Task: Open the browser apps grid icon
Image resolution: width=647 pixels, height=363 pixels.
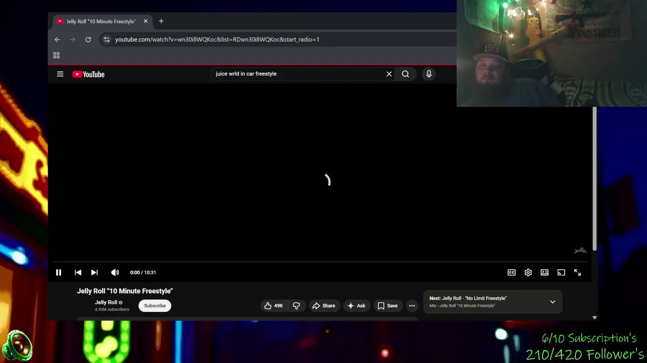Action: [x=56, y=55]
